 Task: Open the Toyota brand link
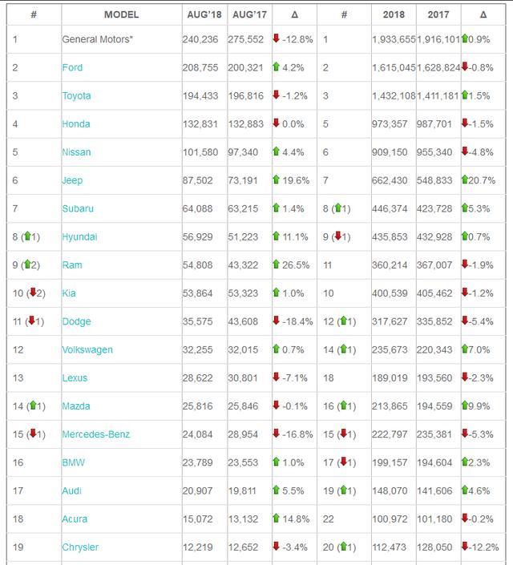(x=77, y=95)
